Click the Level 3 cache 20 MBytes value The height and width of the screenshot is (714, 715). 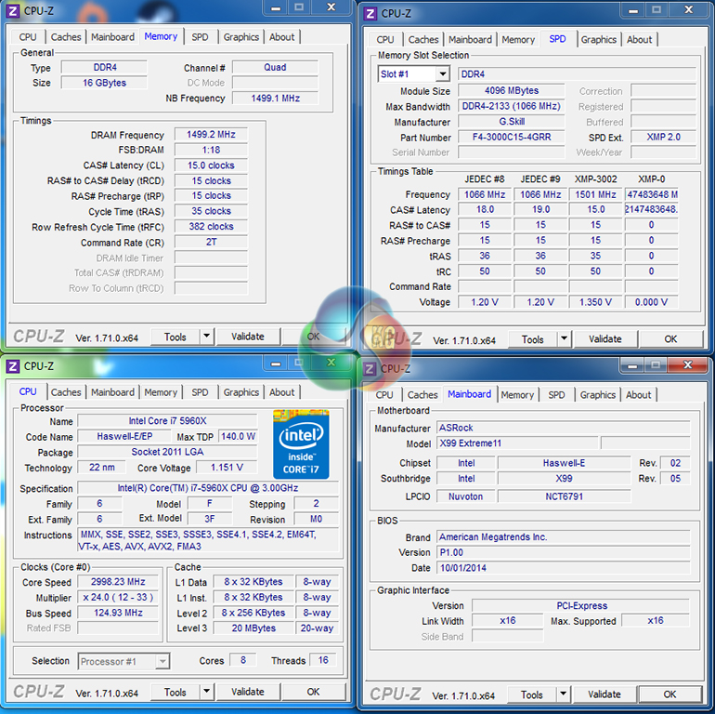(x=253, y=628)
